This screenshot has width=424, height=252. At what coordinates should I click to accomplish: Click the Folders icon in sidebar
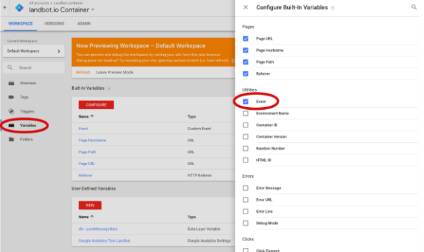[11, 139]
